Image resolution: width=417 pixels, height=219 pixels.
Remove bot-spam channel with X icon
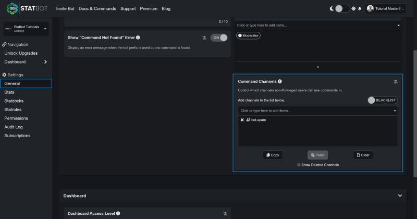(x=242, y=120)
